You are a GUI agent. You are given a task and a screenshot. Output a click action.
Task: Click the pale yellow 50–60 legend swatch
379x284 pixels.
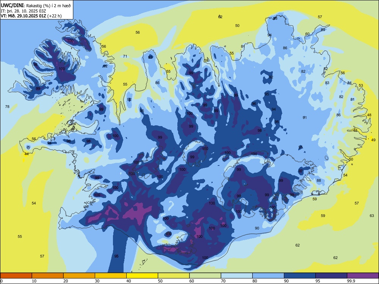point(174,276)
